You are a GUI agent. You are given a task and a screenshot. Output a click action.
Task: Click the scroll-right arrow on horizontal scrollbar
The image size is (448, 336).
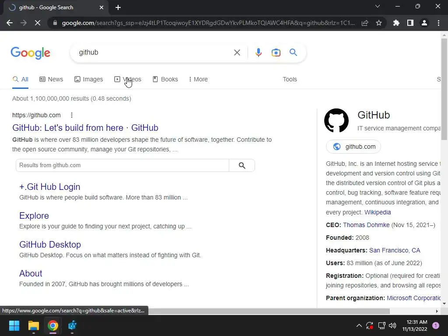pos(437,311)
